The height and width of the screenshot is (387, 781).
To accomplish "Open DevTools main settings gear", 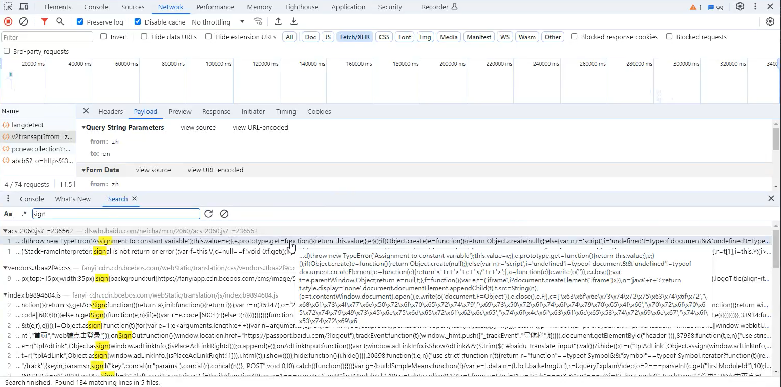I will tap(740, 7).
